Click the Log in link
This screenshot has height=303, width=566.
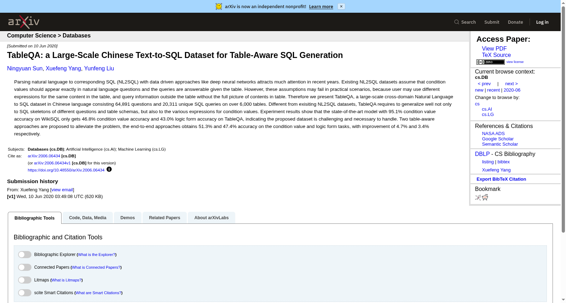(542, 22)
